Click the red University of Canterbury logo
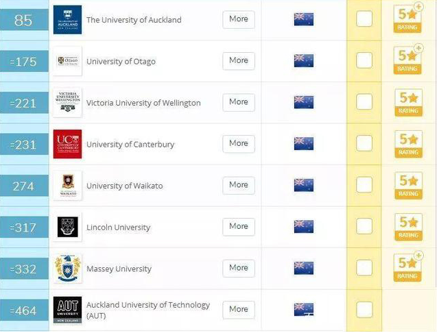The height and width of the screenshot is (333, 439). [x=67, y=144]
